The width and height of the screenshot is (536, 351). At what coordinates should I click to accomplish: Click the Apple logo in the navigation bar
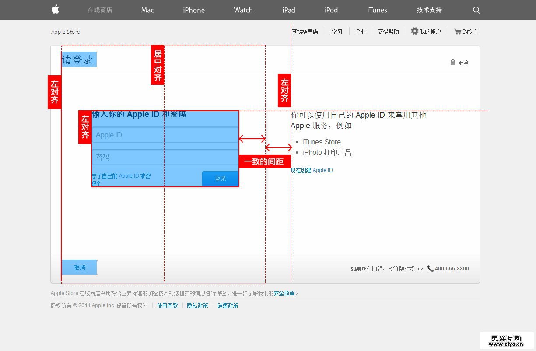[55, 10]
